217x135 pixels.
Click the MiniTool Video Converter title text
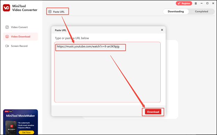click(x=25, y=8)
